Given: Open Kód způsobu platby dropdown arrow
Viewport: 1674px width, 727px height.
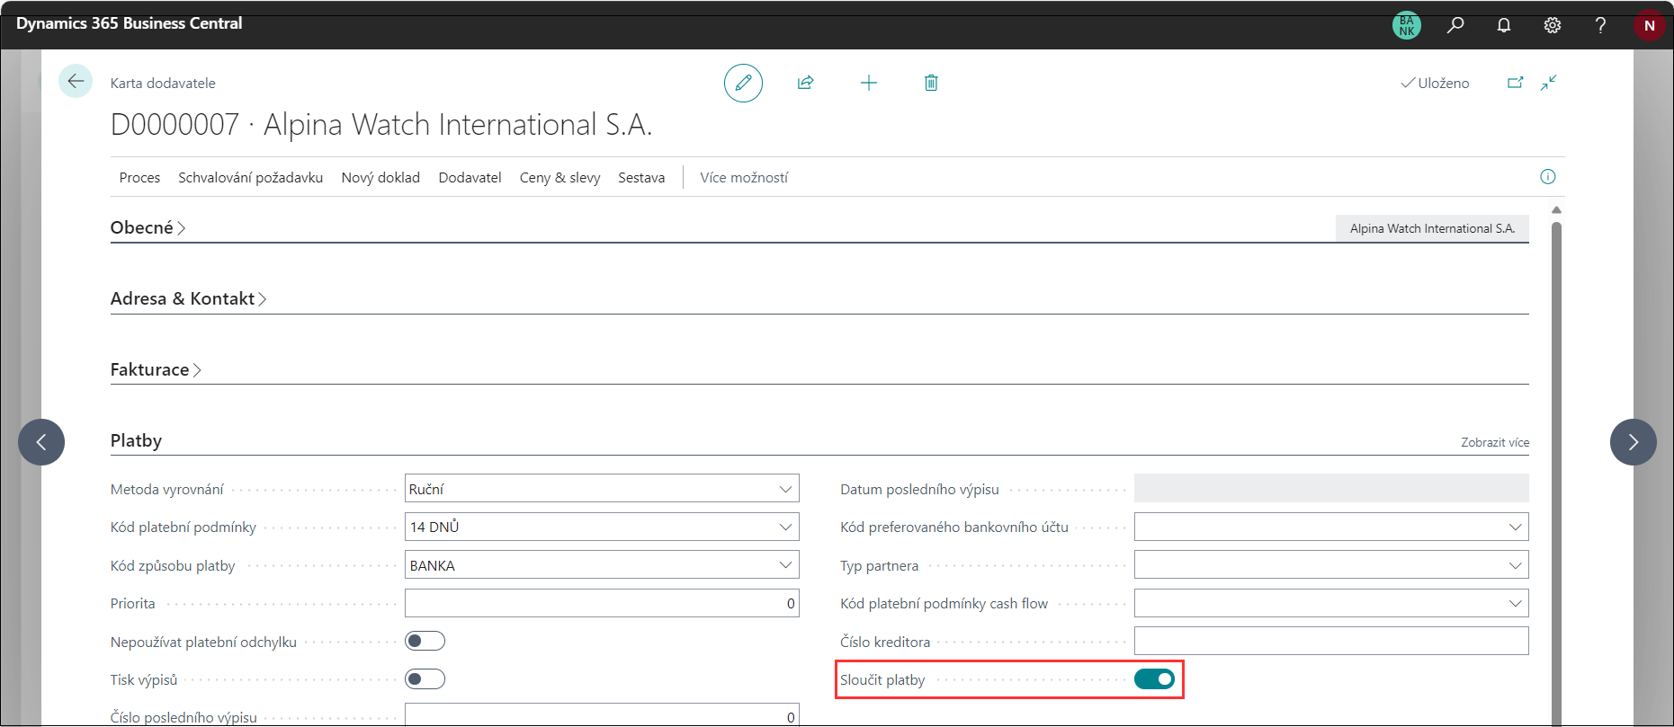Looking at the screenshot, I should (785, 565).
